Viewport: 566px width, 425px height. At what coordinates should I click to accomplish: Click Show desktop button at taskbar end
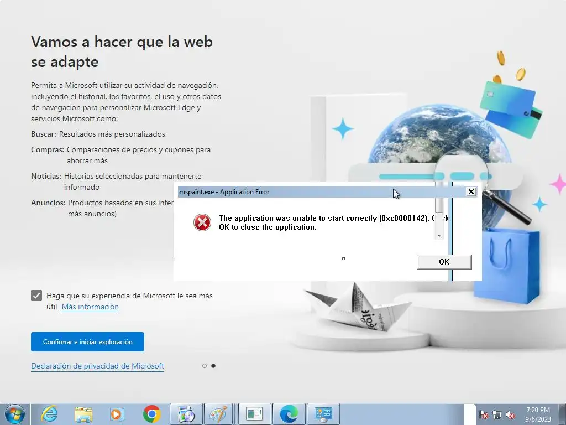[x=562, y=414]
